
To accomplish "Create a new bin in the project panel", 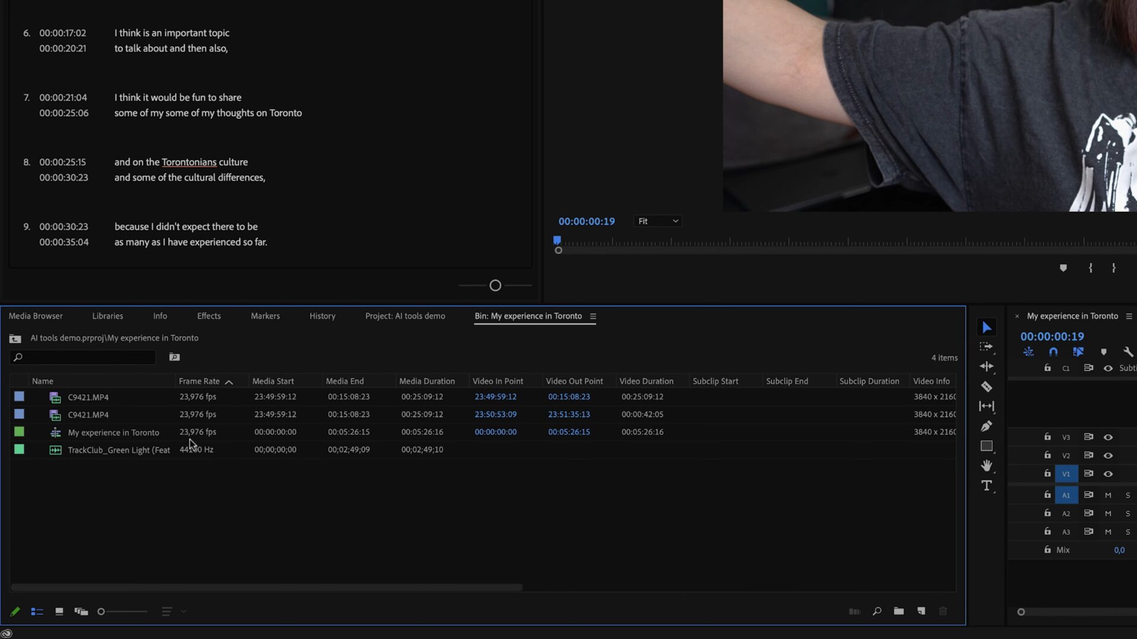I will 899,611.
